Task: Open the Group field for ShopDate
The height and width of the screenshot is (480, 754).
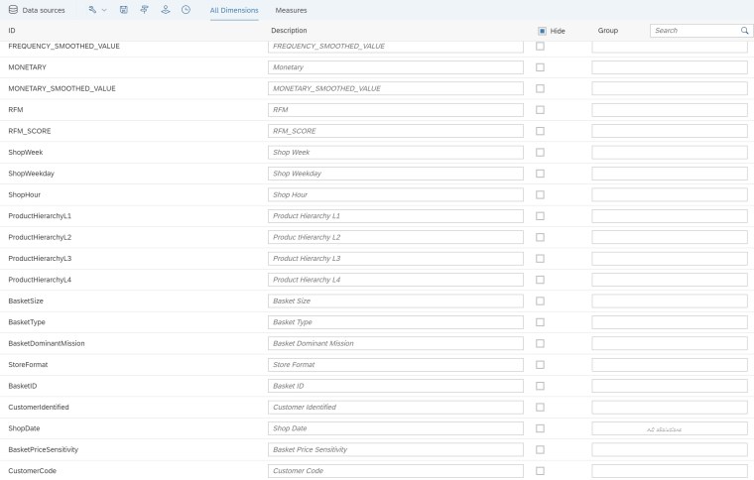Action: (x=670, y=428)
